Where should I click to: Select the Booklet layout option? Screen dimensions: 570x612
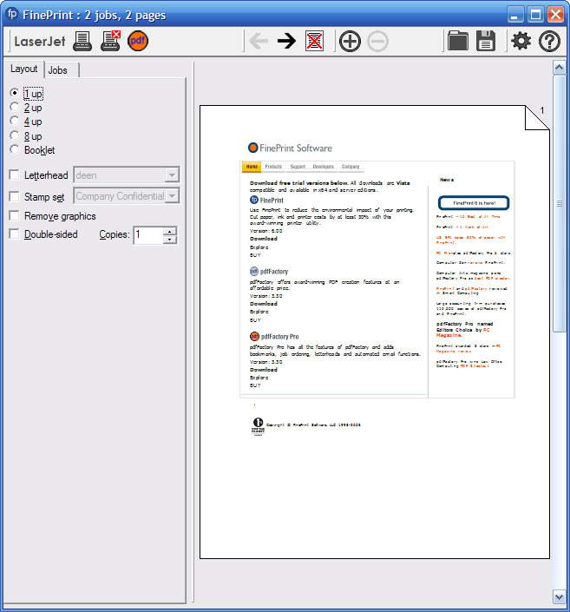click(14, 150)
